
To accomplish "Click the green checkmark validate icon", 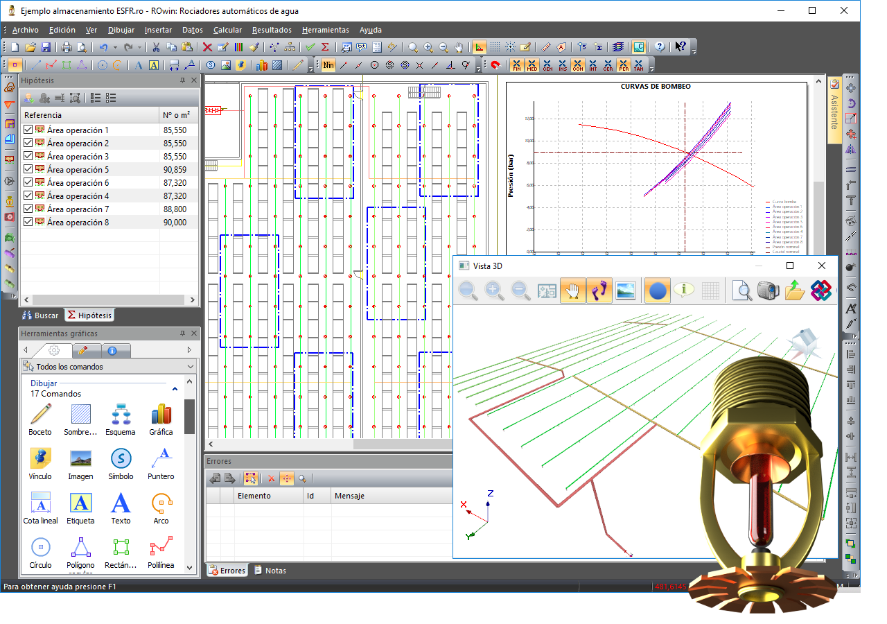I will point(310,47).
